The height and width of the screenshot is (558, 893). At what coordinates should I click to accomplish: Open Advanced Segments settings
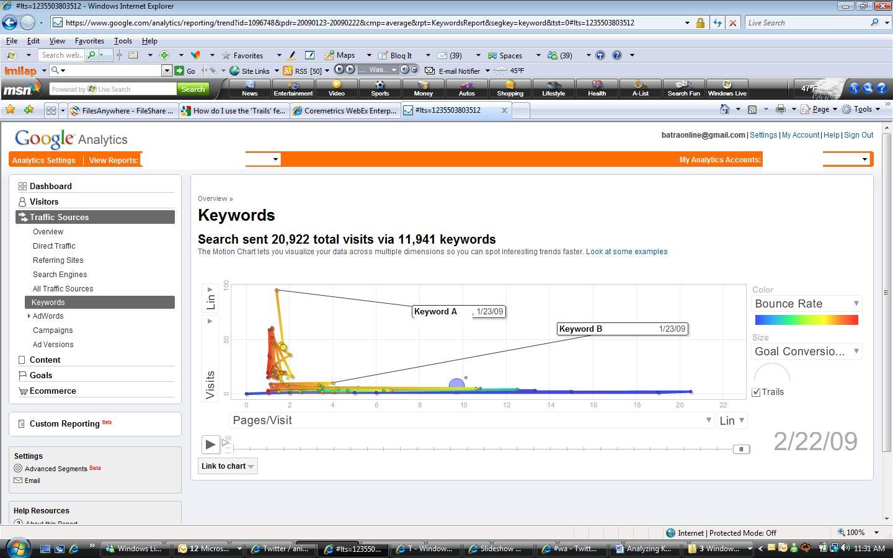pos(56,469)
